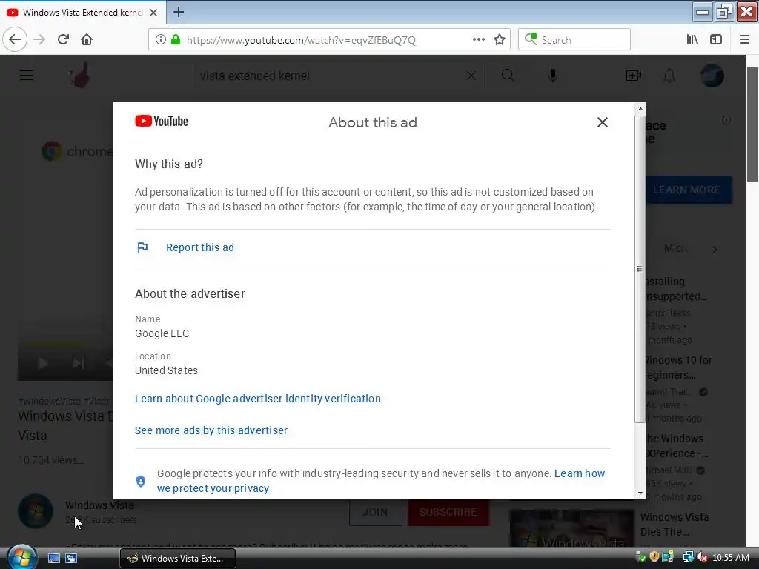Click the ad info icon beside the ad
Image resolution: width=759 pixels, height=569 pixels.
point(726,120)
